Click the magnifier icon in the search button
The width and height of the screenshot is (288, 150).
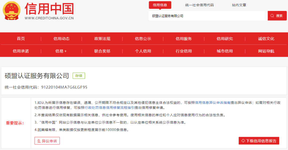coord(272,16)
